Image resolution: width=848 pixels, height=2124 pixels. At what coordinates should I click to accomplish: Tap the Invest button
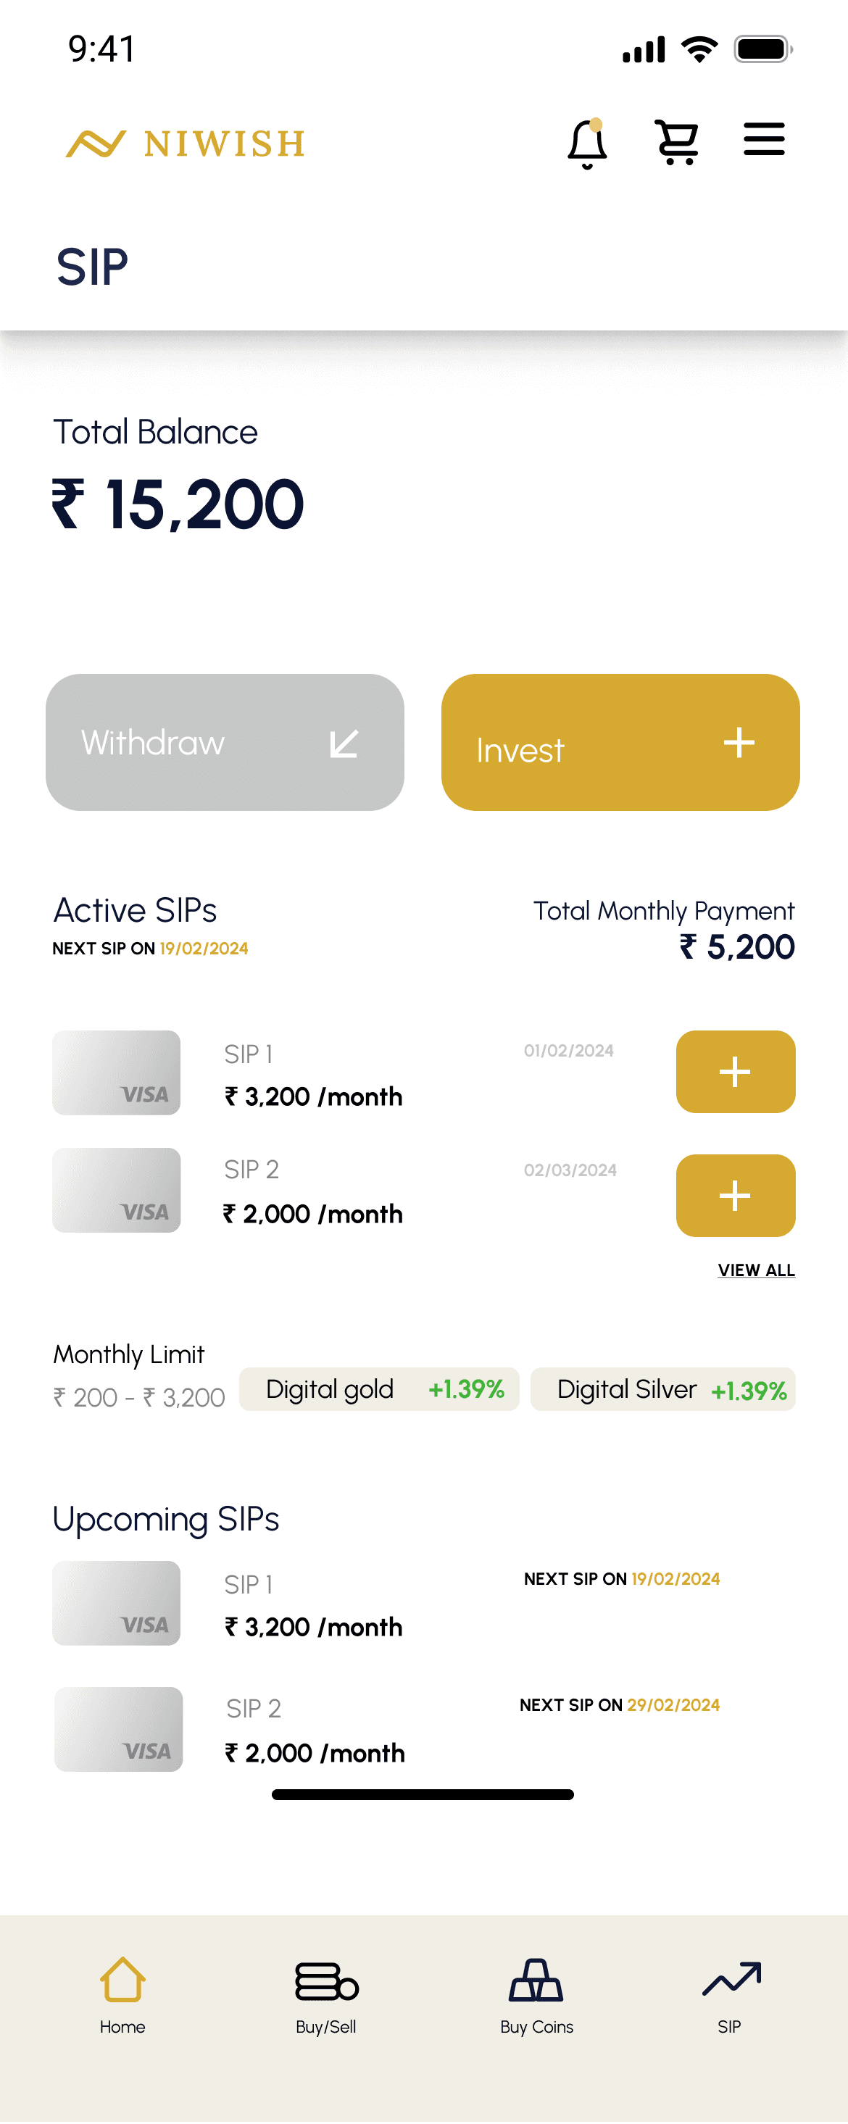(x=620, y=742)
